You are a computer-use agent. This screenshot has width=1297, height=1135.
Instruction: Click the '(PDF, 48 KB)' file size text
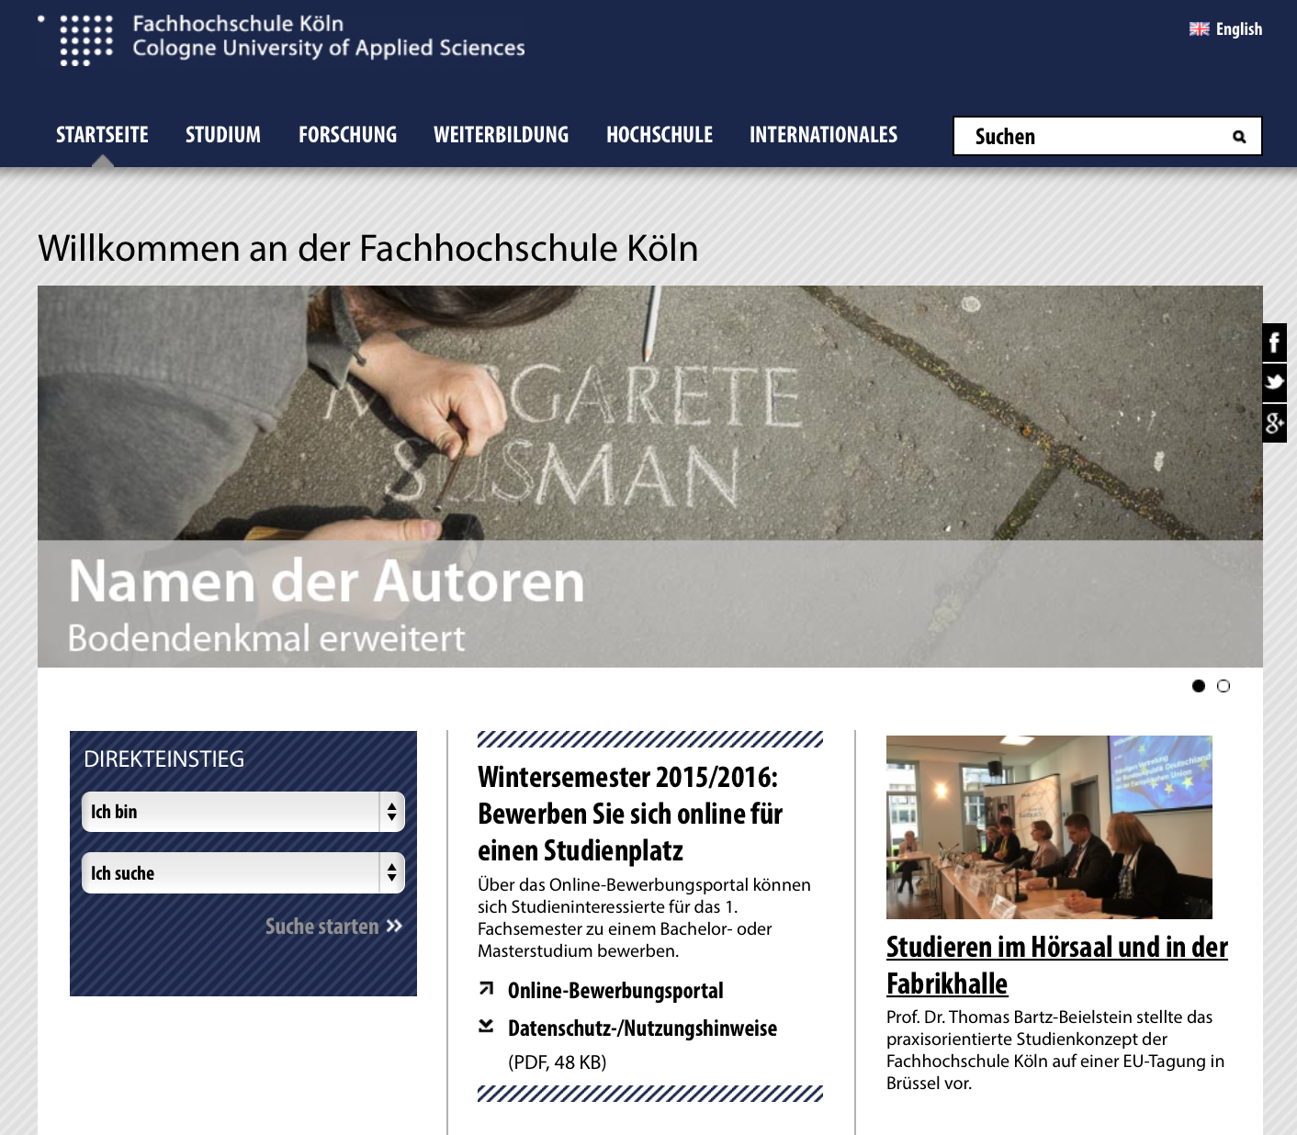coord(558,1062)
